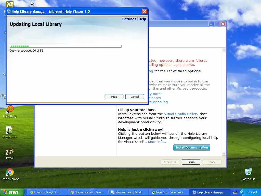Switch to New Tab - Supermium taskbar item
The width and height of the screenshot is (261, 196).
(x=168, y=192)
